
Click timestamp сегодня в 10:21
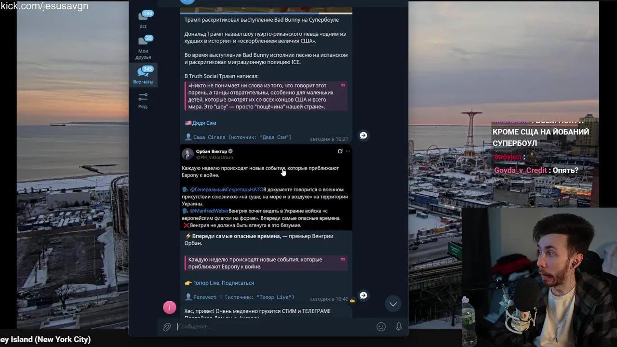click(329, 139)
